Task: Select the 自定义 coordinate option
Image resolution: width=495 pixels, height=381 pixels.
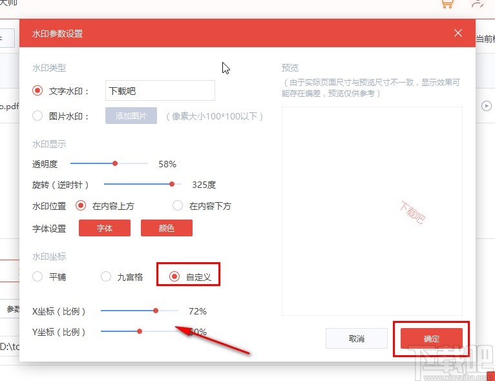Action: coord(174,276)
